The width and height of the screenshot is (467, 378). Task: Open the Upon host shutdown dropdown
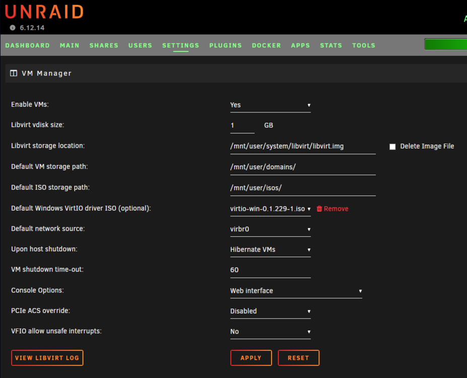coord(271,249)
